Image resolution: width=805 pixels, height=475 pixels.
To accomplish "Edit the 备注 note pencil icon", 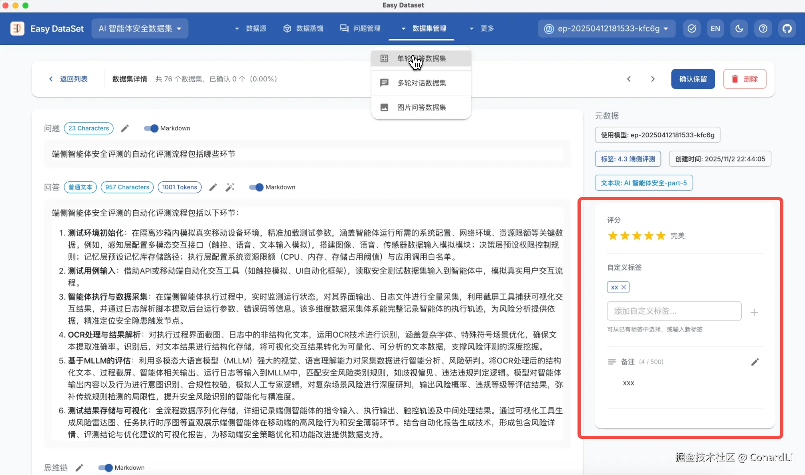I will coord(755,362).
